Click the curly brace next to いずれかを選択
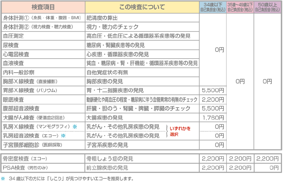The height and width of the screenshot is (181, 283). 167,131
